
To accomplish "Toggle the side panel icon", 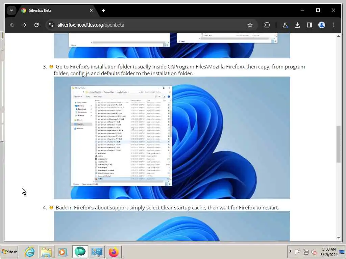I will (x=310, y=25).
